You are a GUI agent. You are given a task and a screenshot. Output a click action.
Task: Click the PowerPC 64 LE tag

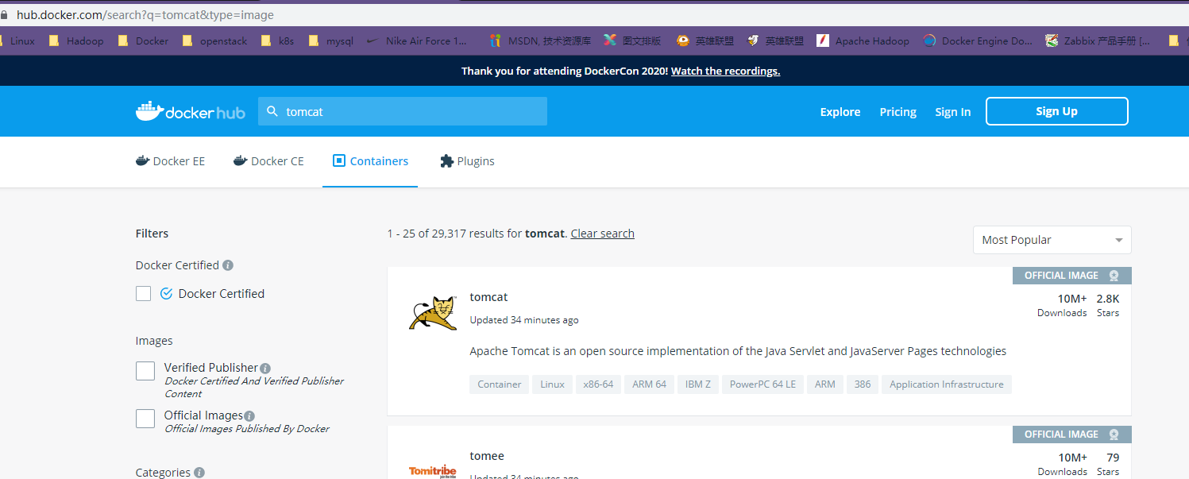coord(762,384)
